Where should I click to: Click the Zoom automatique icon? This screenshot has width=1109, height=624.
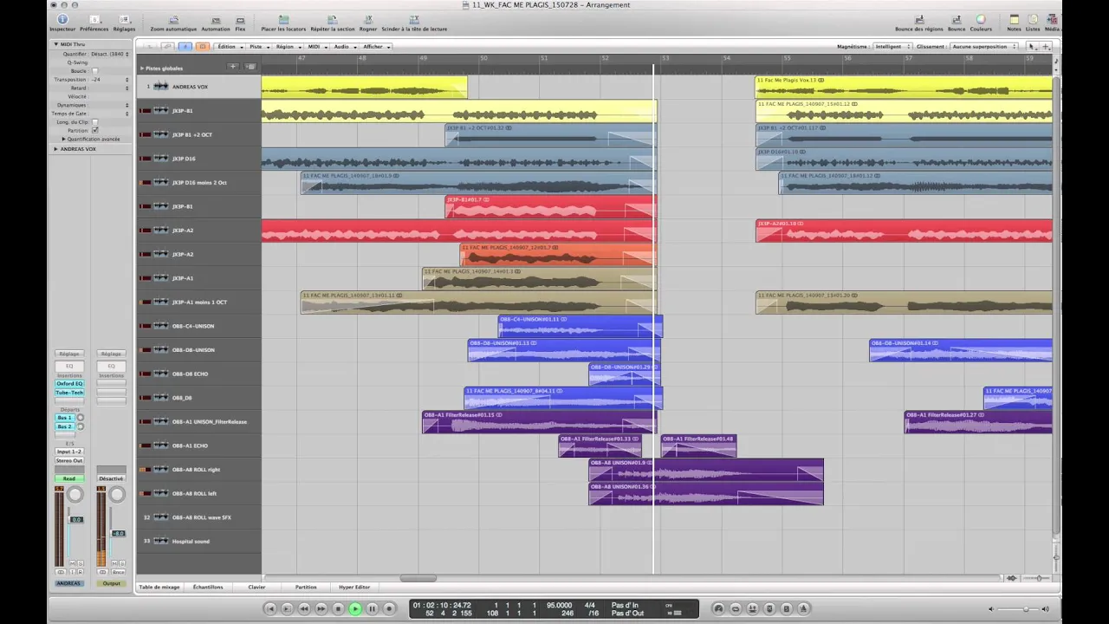tap(173, 19)
